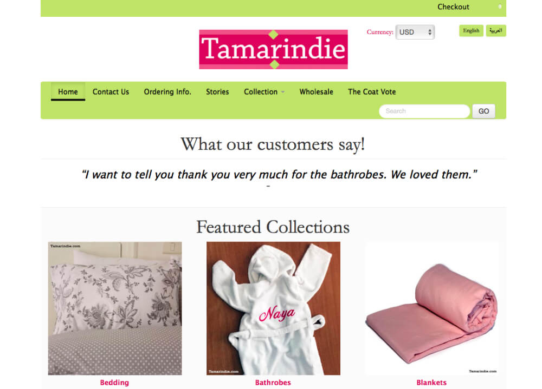The image size is (542, 389).
Task: Open the Currency USD dropdown
Action: (x=415, y=32)
